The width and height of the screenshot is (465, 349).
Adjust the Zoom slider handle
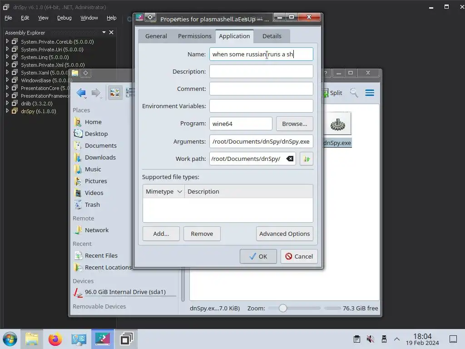click(283, 309)
